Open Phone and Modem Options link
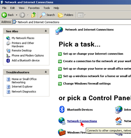The height and width of the screenshot is (138, 131). (x=28, y=56)
